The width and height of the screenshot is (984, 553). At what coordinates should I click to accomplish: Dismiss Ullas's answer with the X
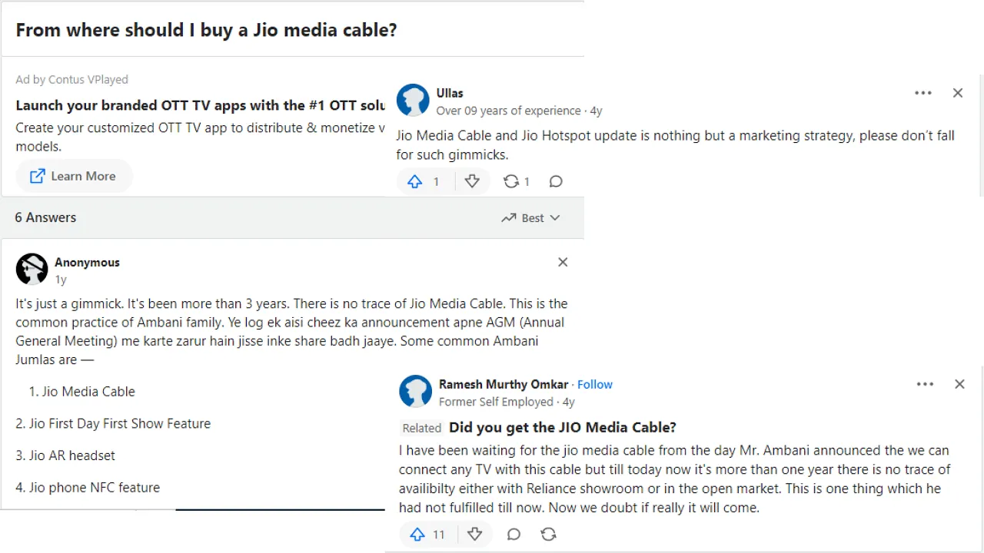coord(958,93)
